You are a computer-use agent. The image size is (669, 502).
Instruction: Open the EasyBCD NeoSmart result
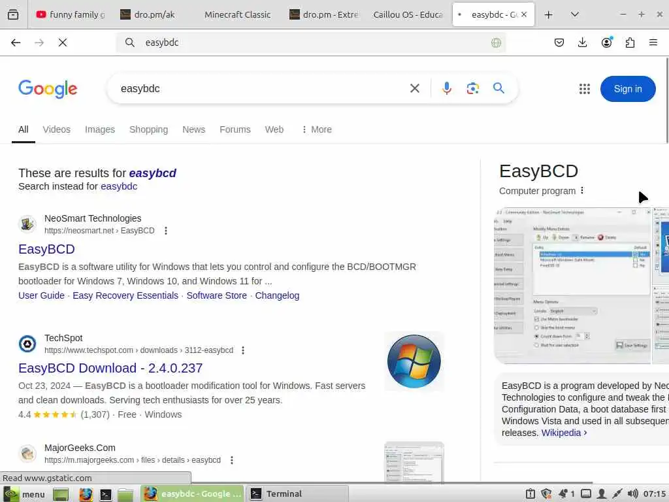[46, 249]
